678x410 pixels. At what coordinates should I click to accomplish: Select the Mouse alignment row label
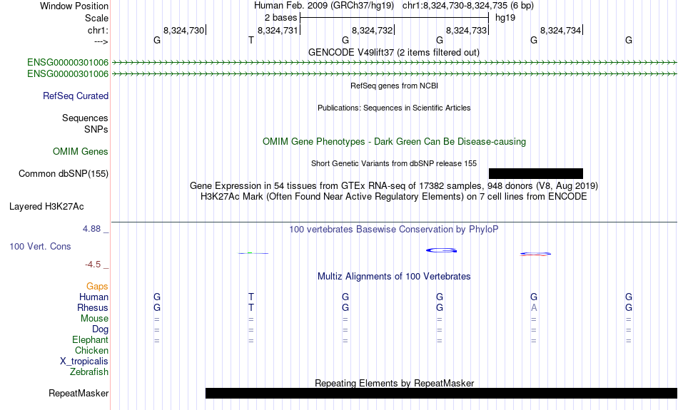(x=94, y=319)
